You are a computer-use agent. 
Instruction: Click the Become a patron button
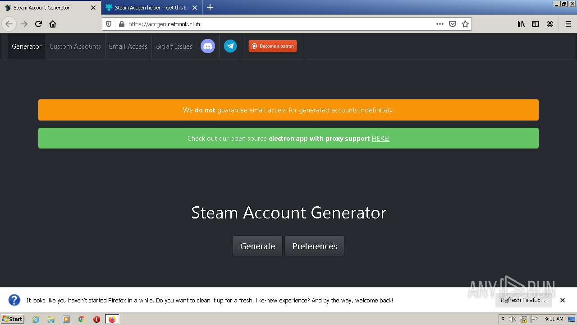273,46
